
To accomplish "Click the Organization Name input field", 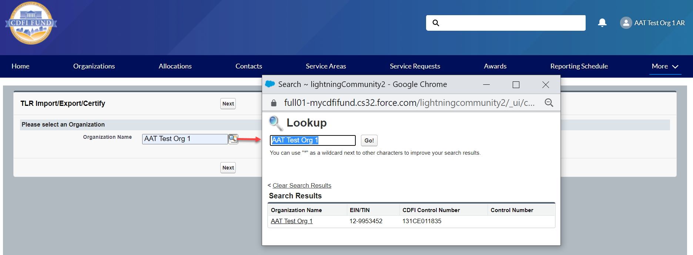I will 185,139.
